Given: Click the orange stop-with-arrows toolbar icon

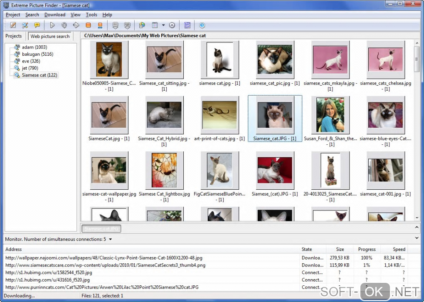Looking at the screenshot, I should [x=100, y=25].
